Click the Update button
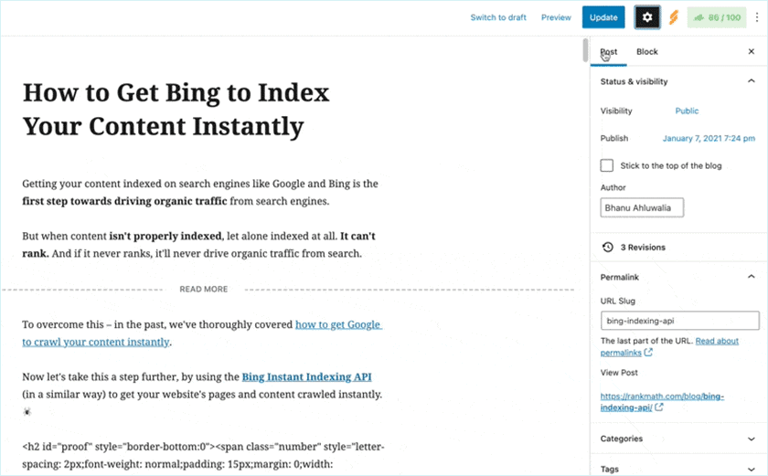768x476 pixels. 603,17
